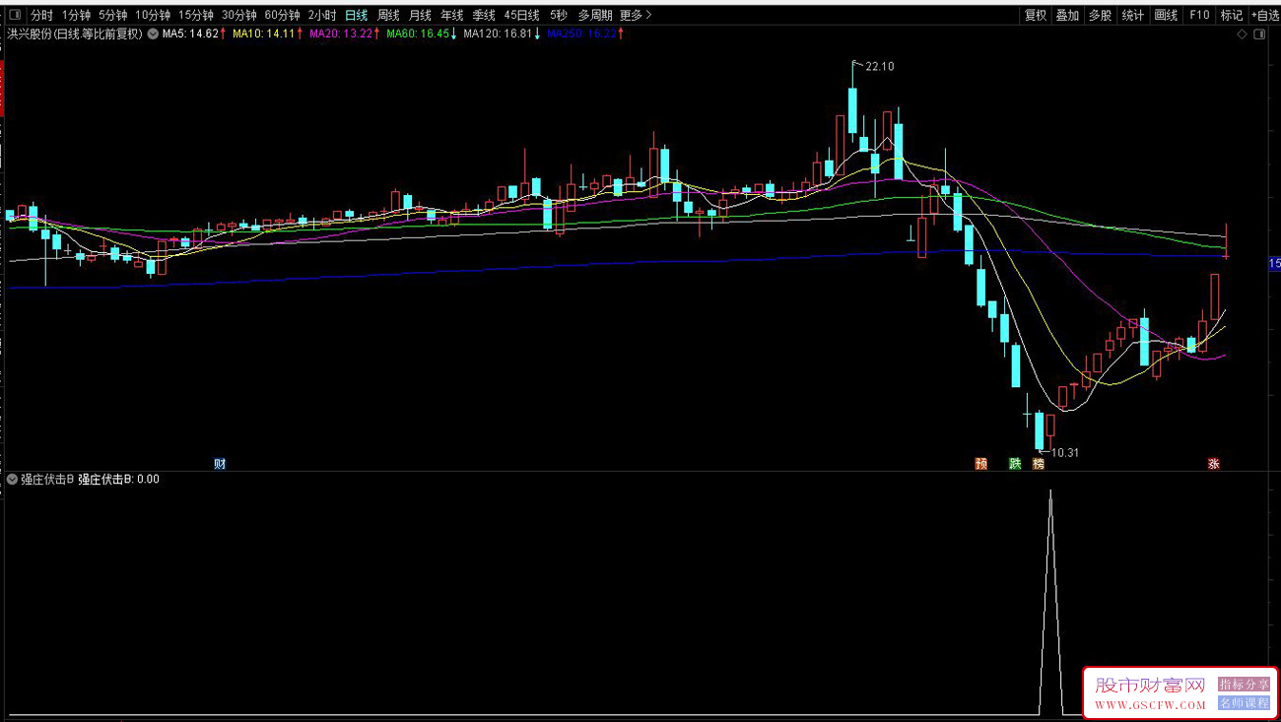Toggle the right sidebar panel icon

pos(1260,34)
